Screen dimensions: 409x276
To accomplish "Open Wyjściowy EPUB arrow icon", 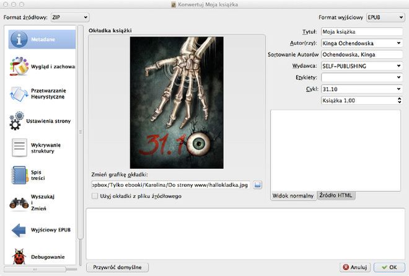I will tap(19, 230).
